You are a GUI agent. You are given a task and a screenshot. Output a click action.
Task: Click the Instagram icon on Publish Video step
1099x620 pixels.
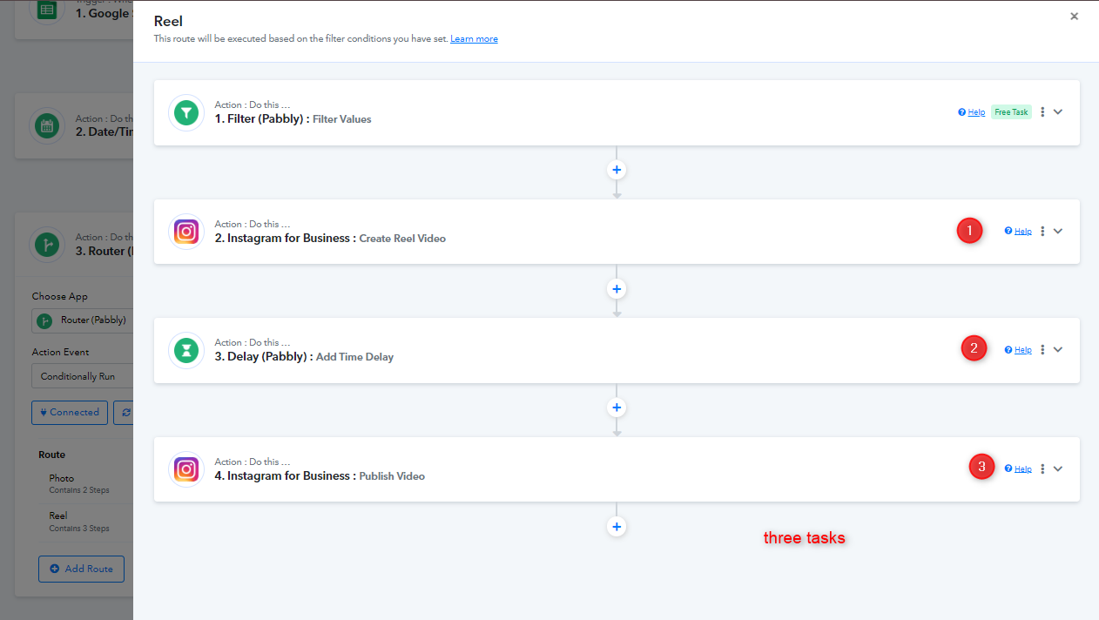(186, 469)
